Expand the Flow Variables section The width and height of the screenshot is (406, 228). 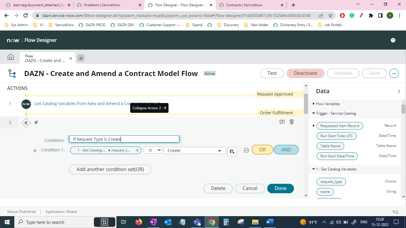(x=314, y=104)
